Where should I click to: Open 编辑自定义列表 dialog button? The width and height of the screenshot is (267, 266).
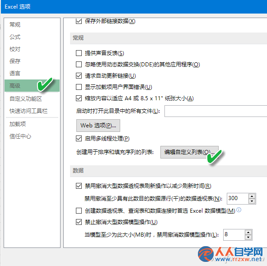[x=189, y=152]
